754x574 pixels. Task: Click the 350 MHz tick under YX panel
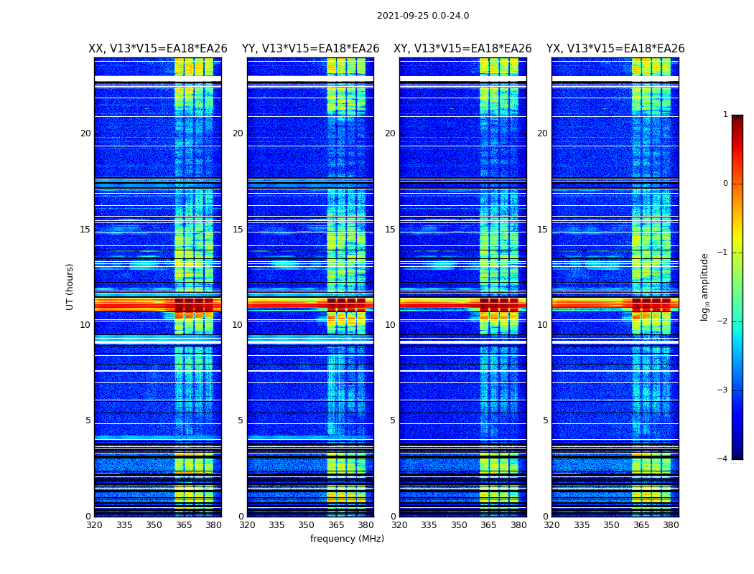tap(611, 525)
